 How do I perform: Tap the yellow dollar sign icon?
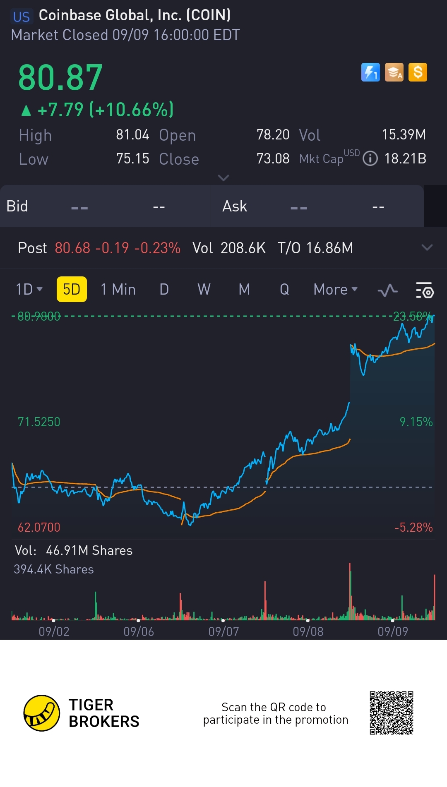click(418, 72)
